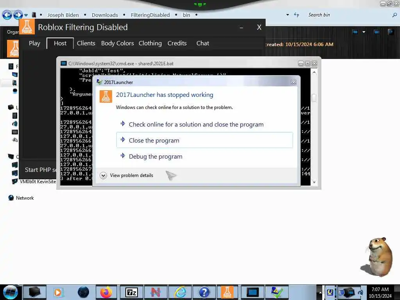Click the cmd window scrollbar thumb
The image size is (400, 300).
point(314,98)
